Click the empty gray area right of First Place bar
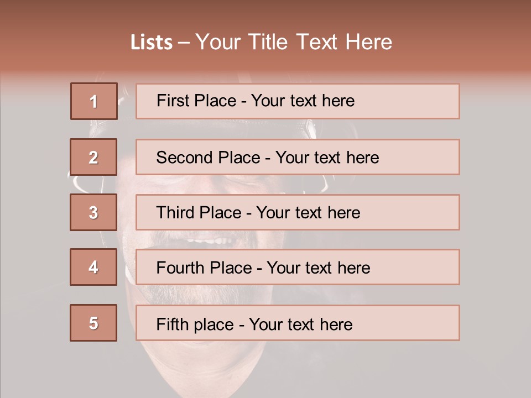The image size is (531, 398). tap(495, 101)
